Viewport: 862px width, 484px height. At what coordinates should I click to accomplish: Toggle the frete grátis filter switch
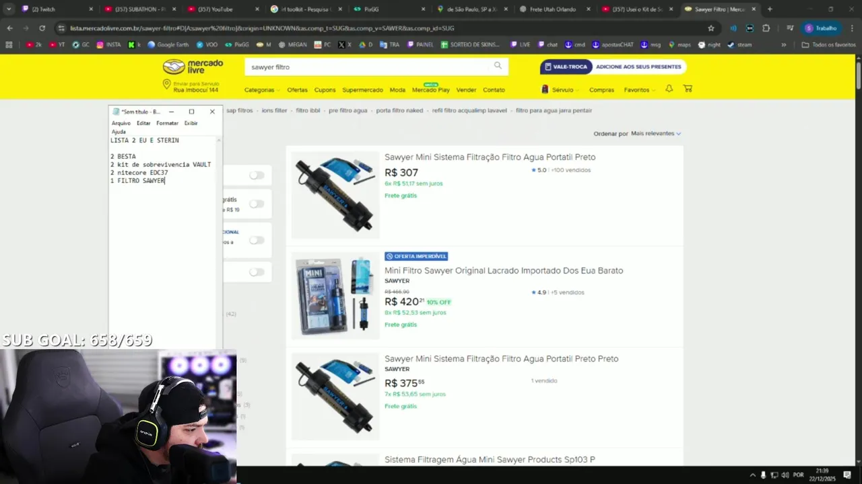257,204
